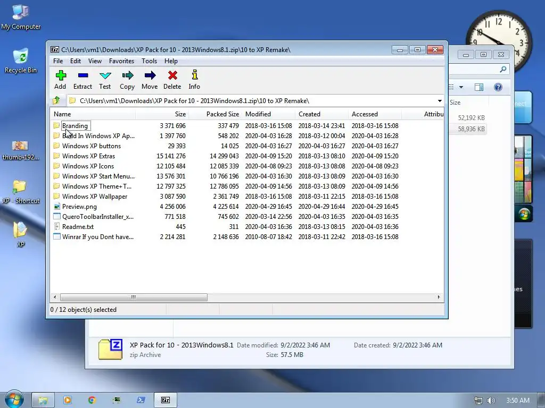Image resolution: width=545 pixels, height=408 pixels.
Task: Click the 58,936 KB entry in Explorer
Action: click(471, 129)
